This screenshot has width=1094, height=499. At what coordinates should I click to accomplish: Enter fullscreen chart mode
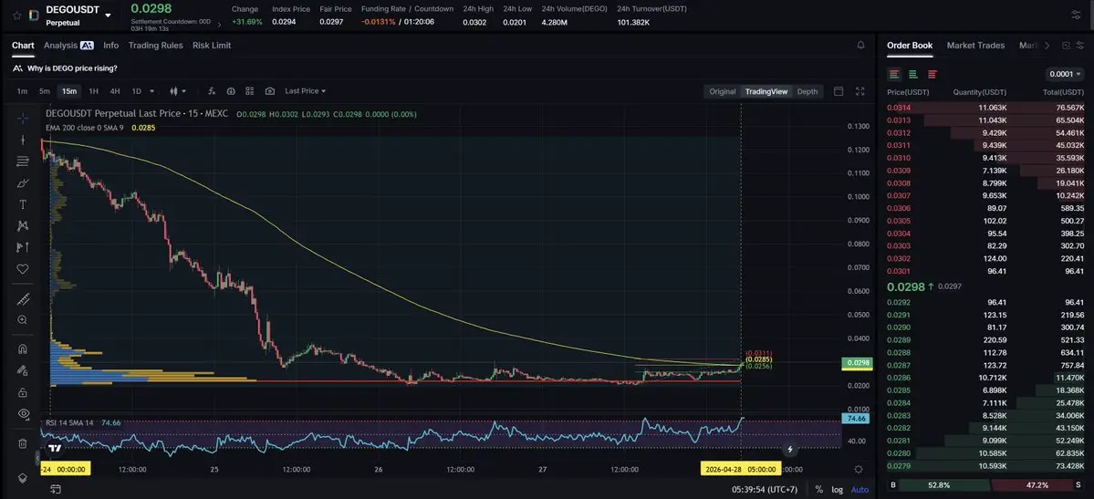(860, 91)
